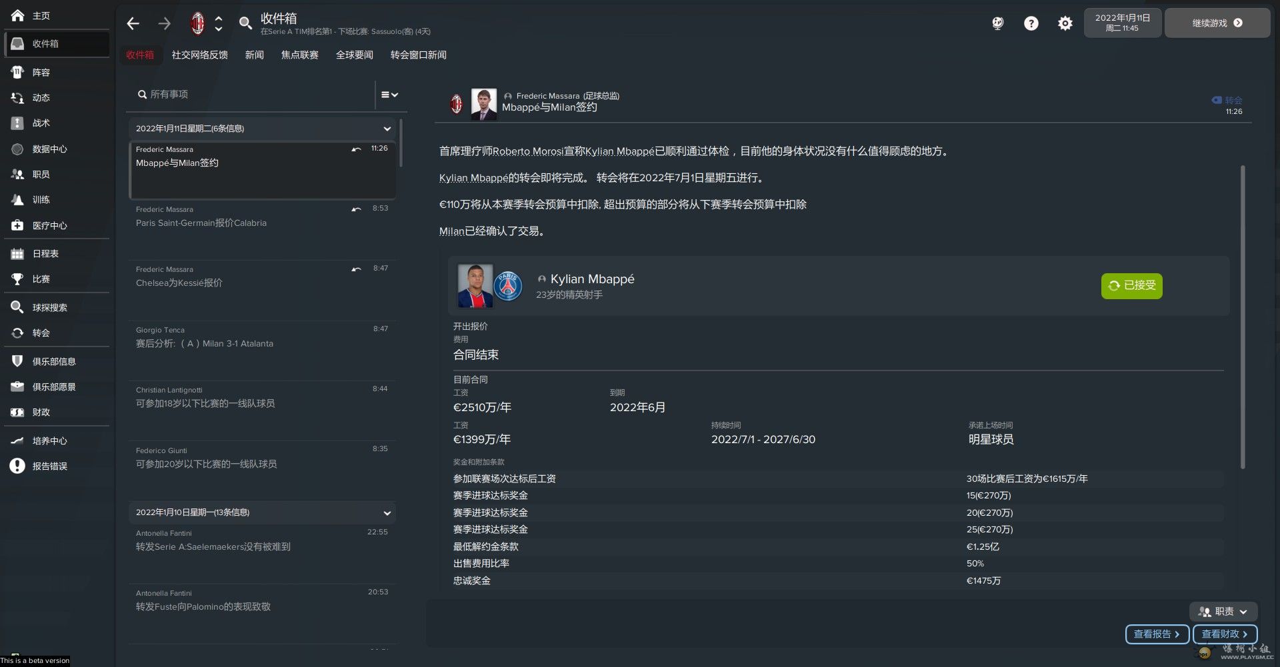Click 继续游戏 continue button

(x=1217, y=23)
